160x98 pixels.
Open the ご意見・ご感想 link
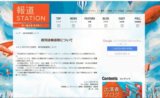tap(105, 11)
